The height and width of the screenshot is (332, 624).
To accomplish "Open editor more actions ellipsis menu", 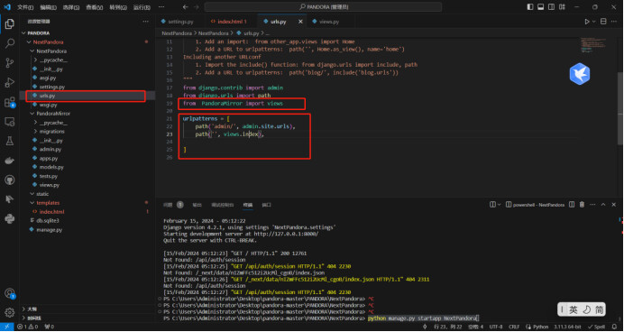I will pos(614,22).
